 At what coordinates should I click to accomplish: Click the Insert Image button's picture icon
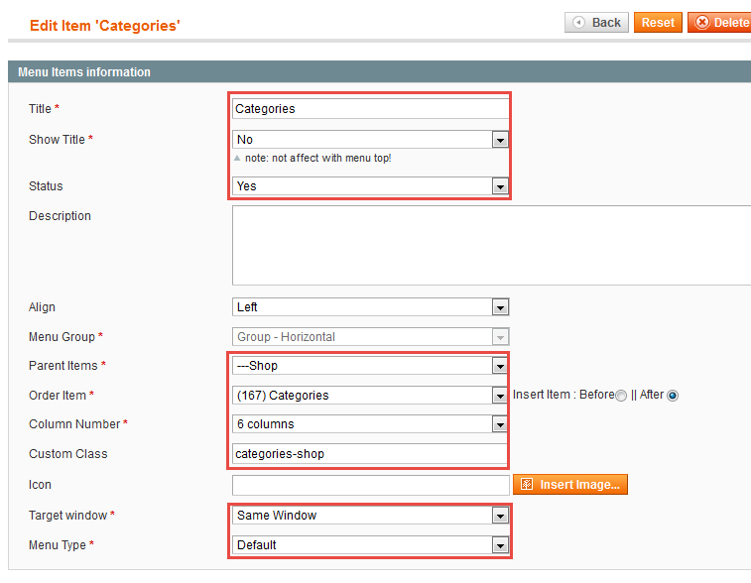point(527,485)
